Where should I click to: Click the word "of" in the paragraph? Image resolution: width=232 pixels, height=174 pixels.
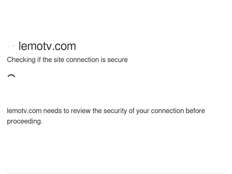132,111
